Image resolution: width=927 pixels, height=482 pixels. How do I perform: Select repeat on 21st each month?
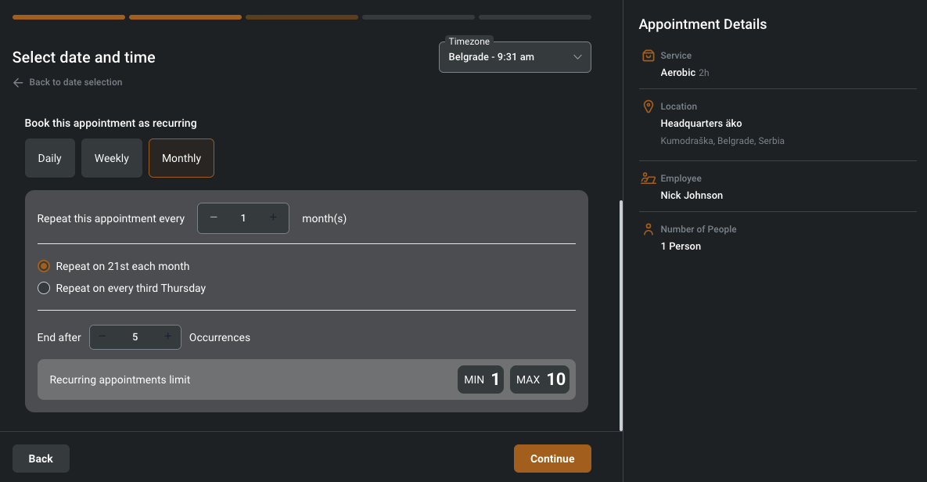[44, 266]
